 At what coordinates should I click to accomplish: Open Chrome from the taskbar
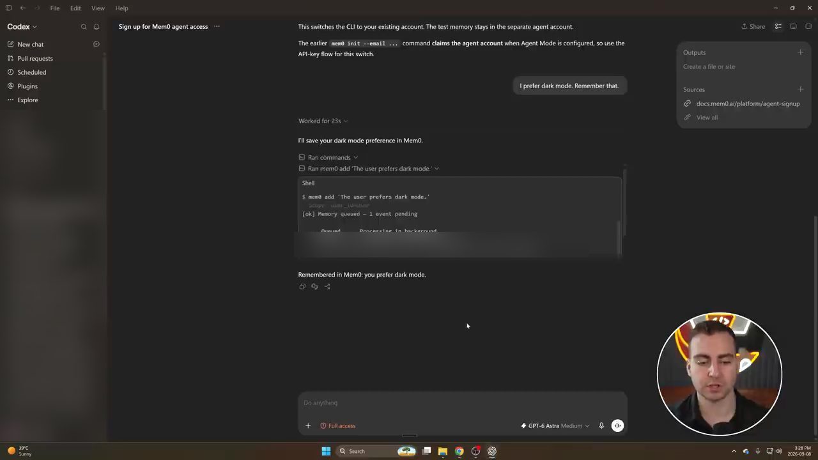point(459,451)
